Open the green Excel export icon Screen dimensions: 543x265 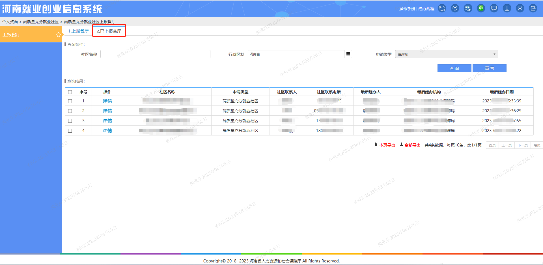481,8
